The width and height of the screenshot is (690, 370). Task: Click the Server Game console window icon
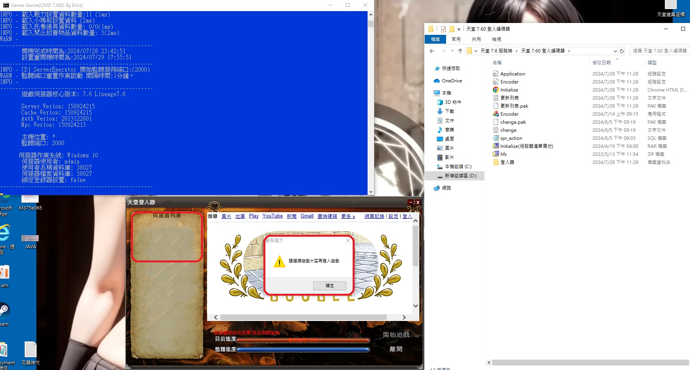point(6,5)
